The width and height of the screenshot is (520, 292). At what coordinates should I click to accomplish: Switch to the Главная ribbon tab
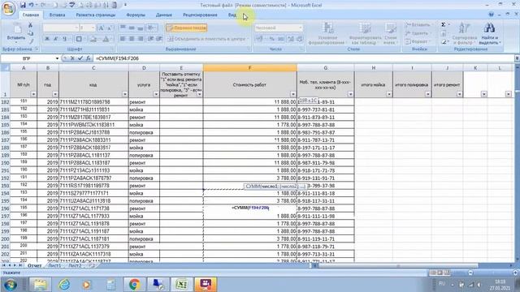31,15
